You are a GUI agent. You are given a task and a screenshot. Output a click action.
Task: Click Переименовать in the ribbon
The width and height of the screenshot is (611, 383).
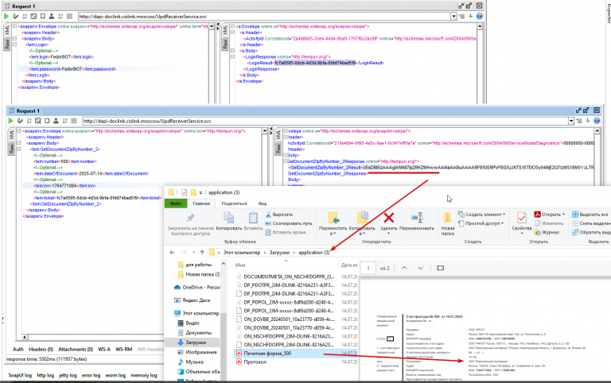click(x=417, y=222)
